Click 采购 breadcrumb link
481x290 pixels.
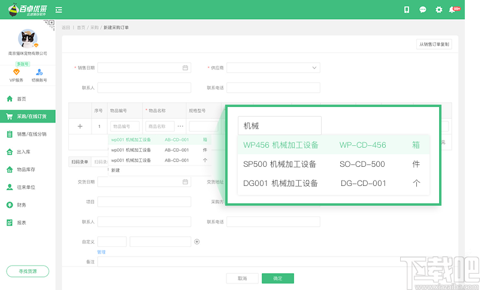95,28
